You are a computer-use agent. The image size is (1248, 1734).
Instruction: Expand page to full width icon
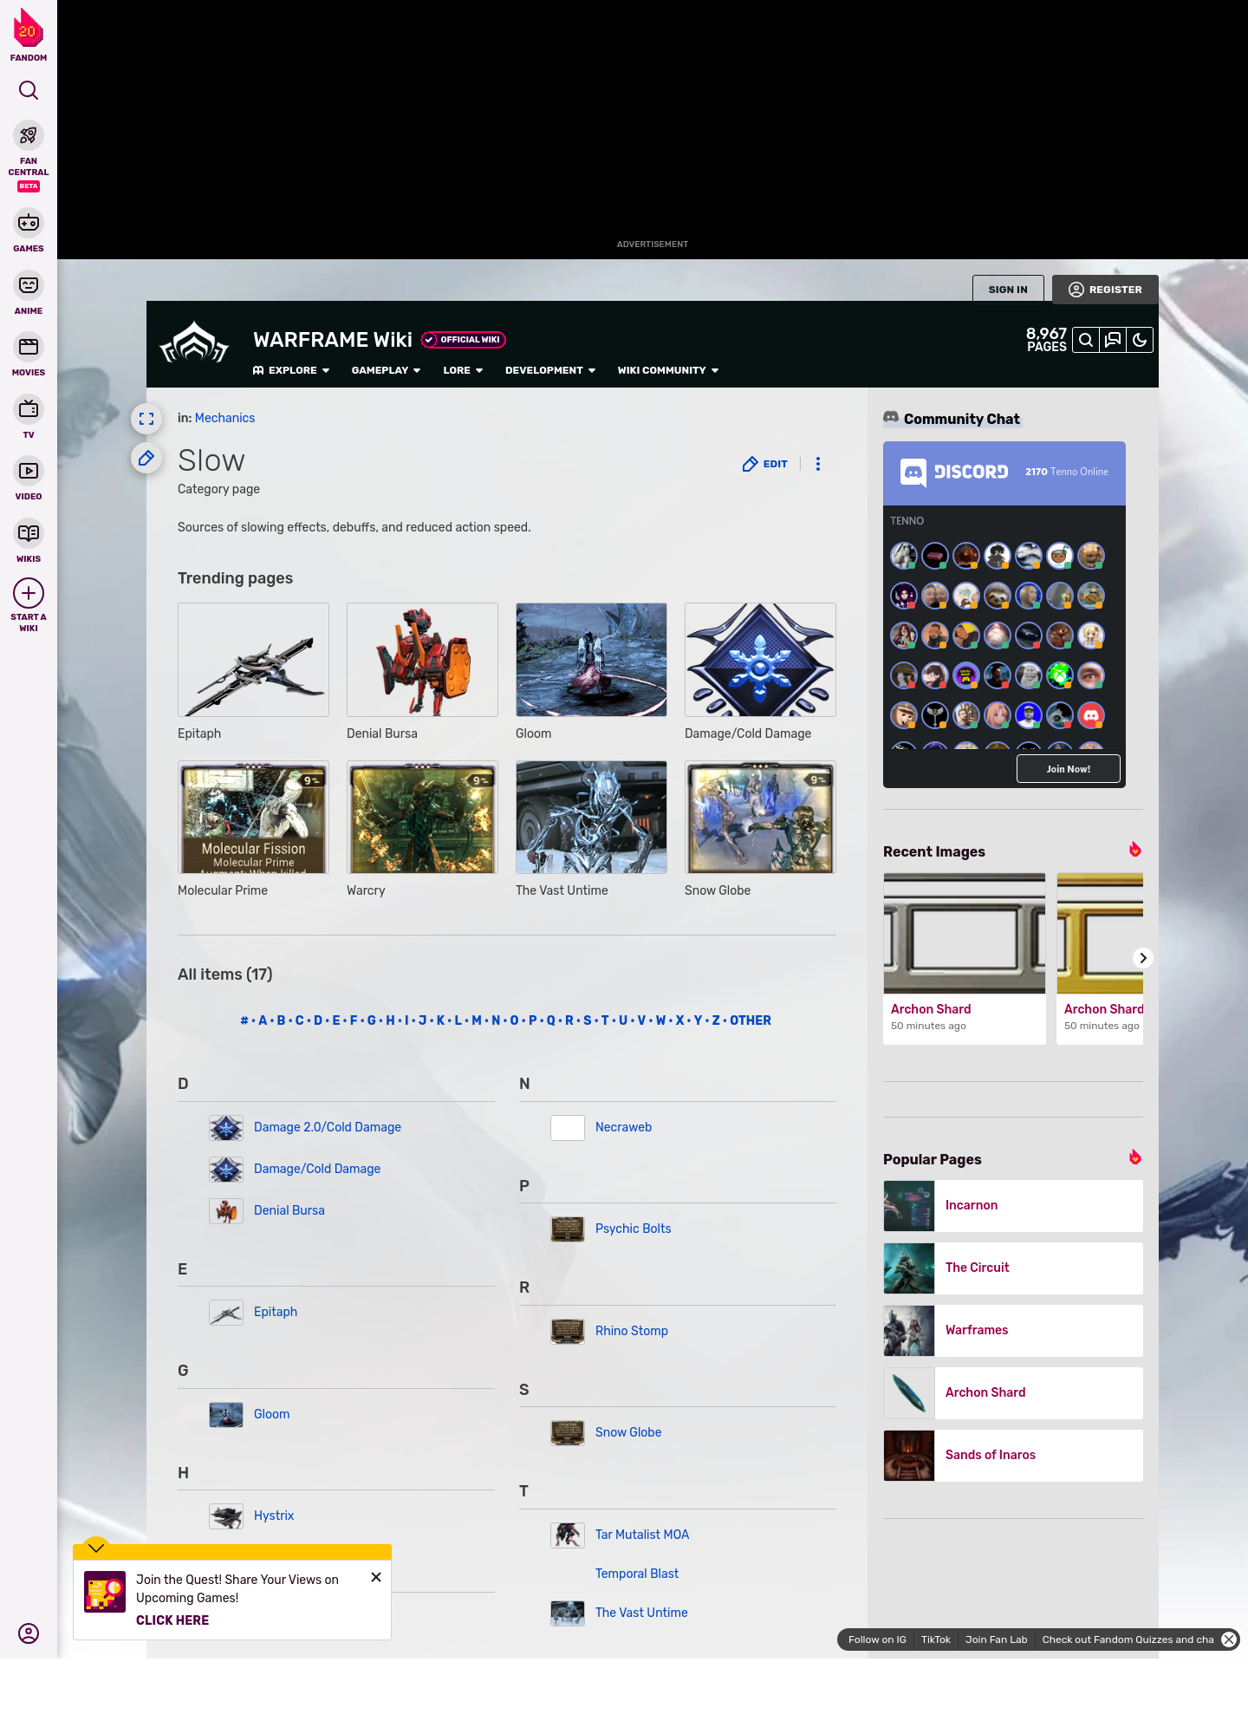(x=146, y=419)
